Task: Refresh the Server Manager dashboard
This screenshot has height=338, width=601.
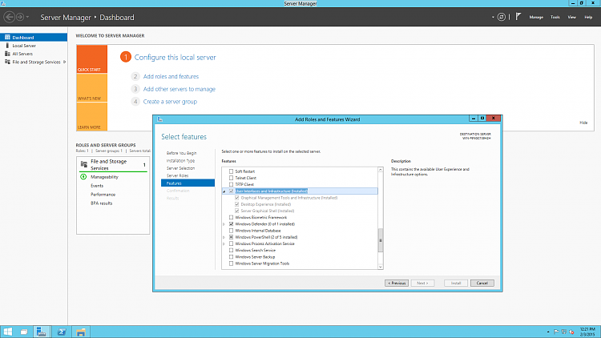Action: [x=502, y=17]
